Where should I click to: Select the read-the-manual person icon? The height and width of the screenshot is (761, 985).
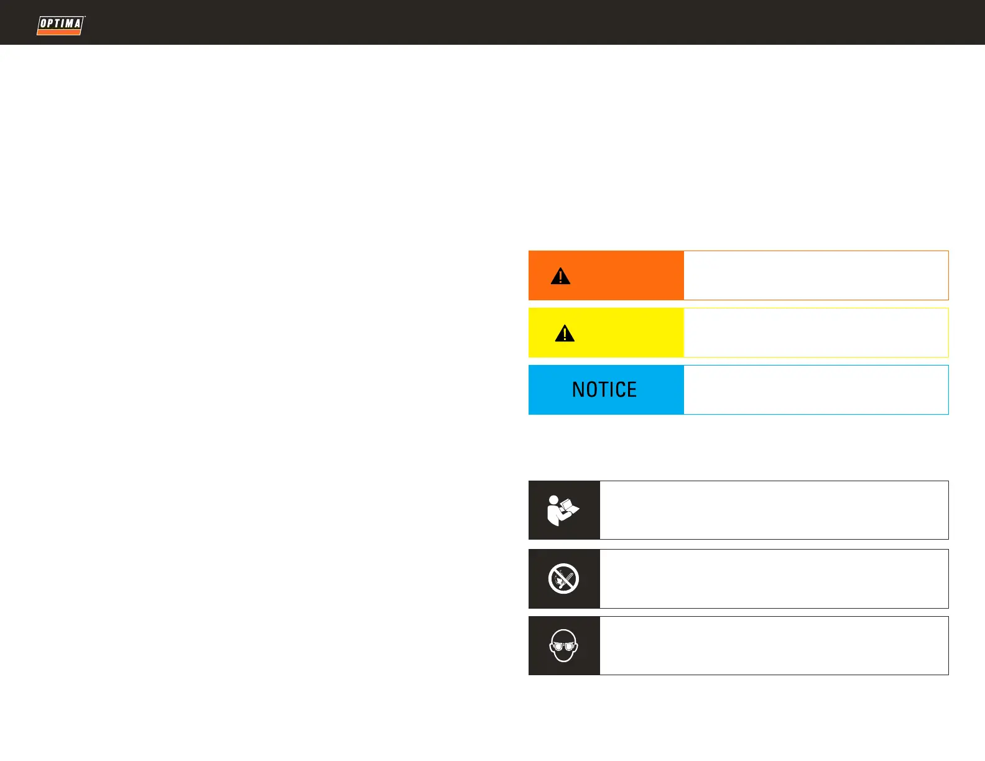[563, 510]
